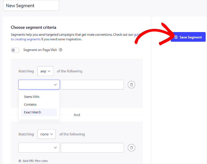
Task: Click the "Segment on Page Visit" label text
Action: 40,50
